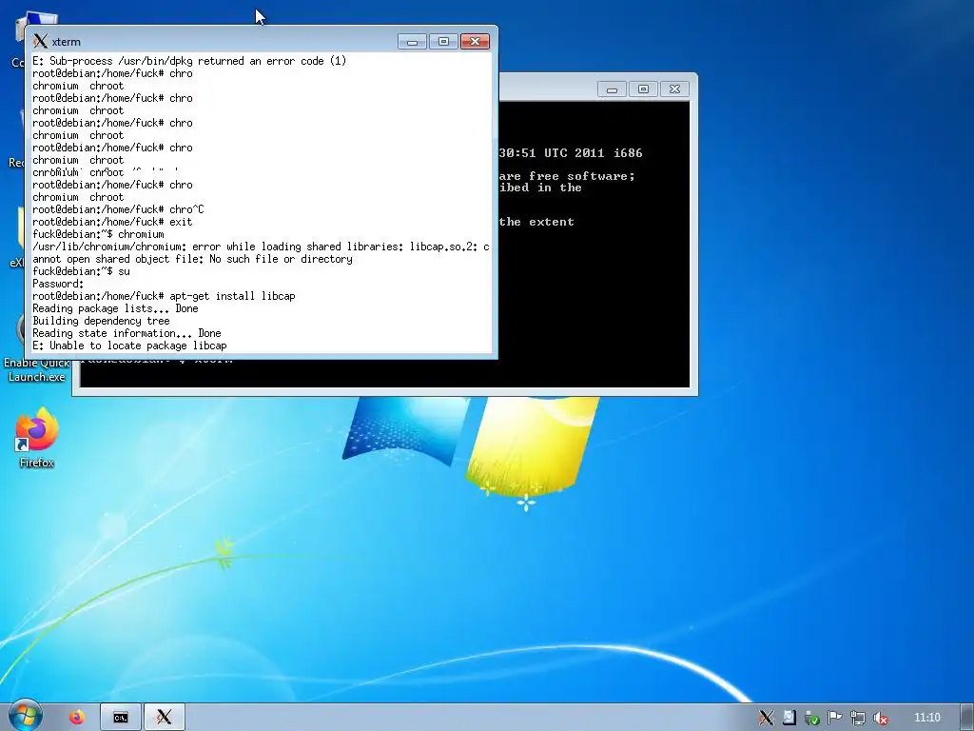Click the scroll document tray icon
974x731 pixels.
coord(789,718)
